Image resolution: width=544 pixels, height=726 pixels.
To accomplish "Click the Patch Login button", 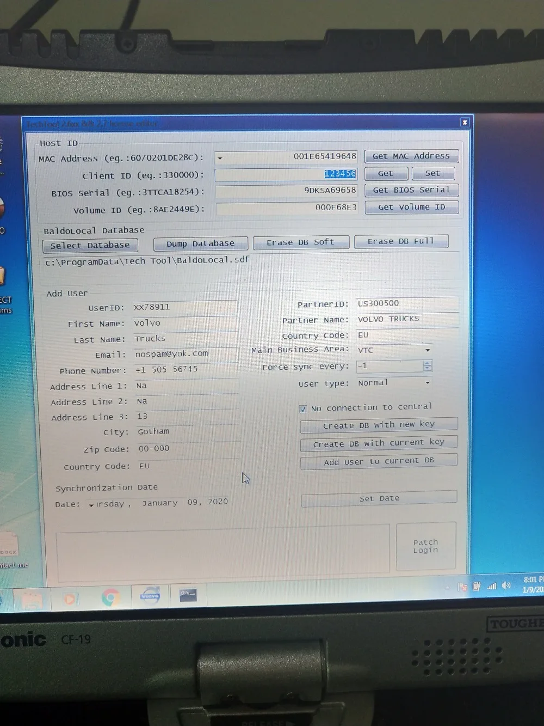I will tap(425, 546).
